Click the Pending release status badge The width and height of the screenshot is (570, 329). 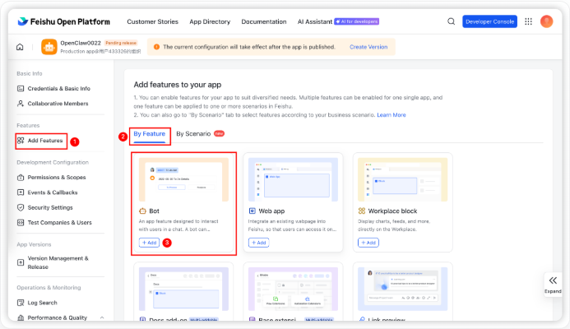pyautogui.click(x=121, y=43)
